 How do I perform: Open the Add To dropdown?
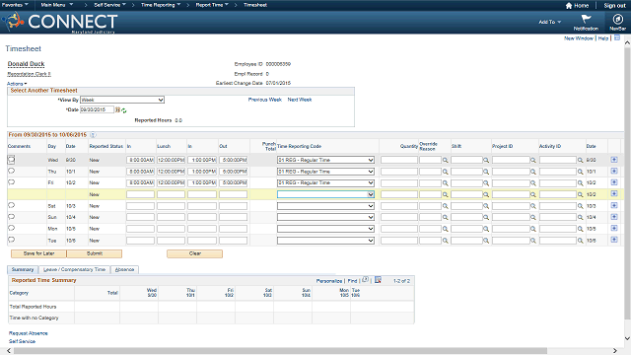[x=550, y=22]
